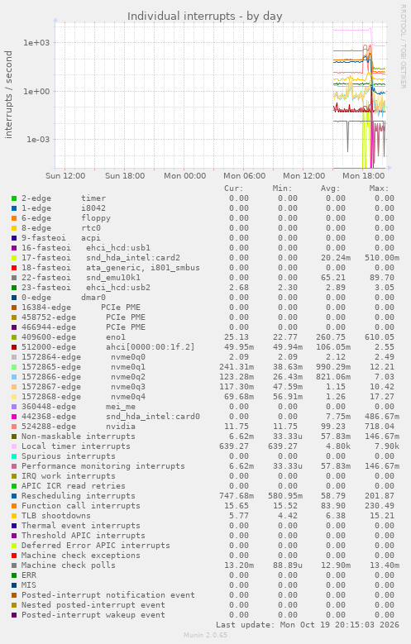411x644 pixels.
Task: Click the 'Sun 12:00' x-axis label
Action: [x=65, y=176]
